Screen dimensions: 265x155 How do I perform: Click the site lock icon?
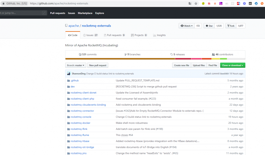pos(3,3)
